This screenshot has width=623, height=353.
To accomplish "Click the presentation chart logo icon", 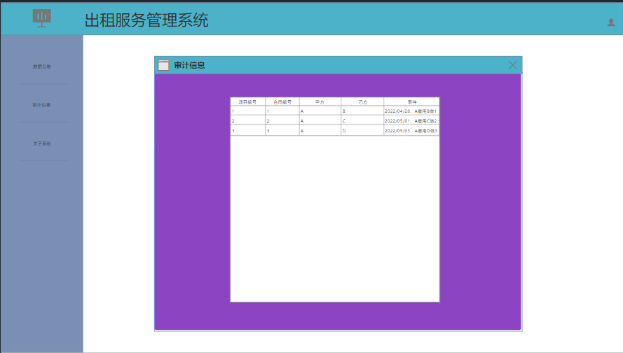I will (x=42, y=18).
